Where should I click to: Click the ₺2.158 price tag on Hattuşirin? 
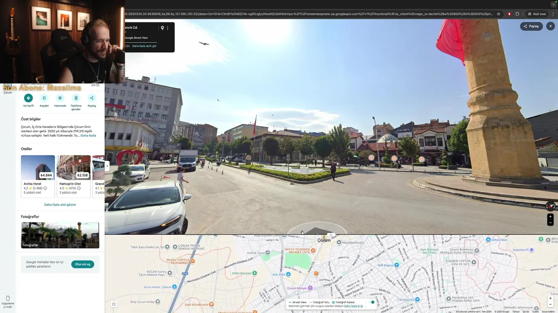click(x=82, y=175)
